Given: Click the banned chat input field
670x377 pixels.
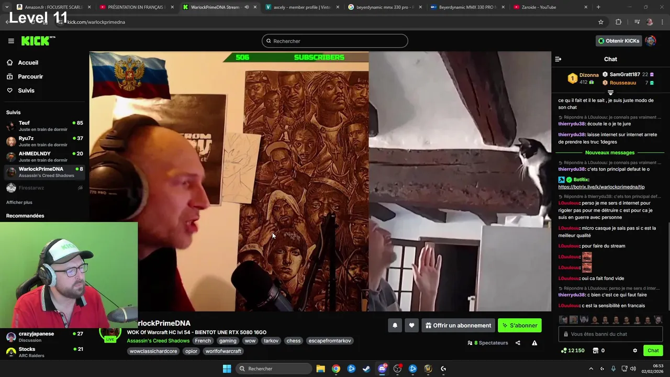Looking at the screenshot, I should (x=610, y=334).
